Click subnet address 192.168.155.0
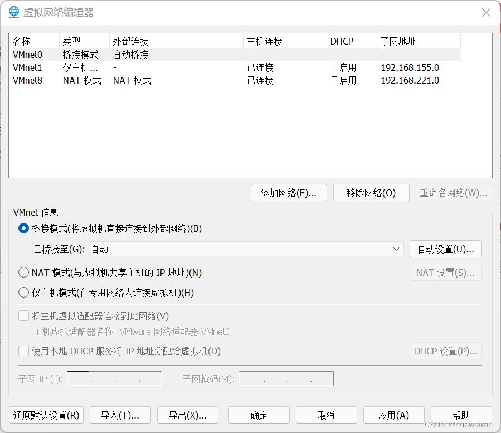Screen dimensions: 501x433 [410, 67]
